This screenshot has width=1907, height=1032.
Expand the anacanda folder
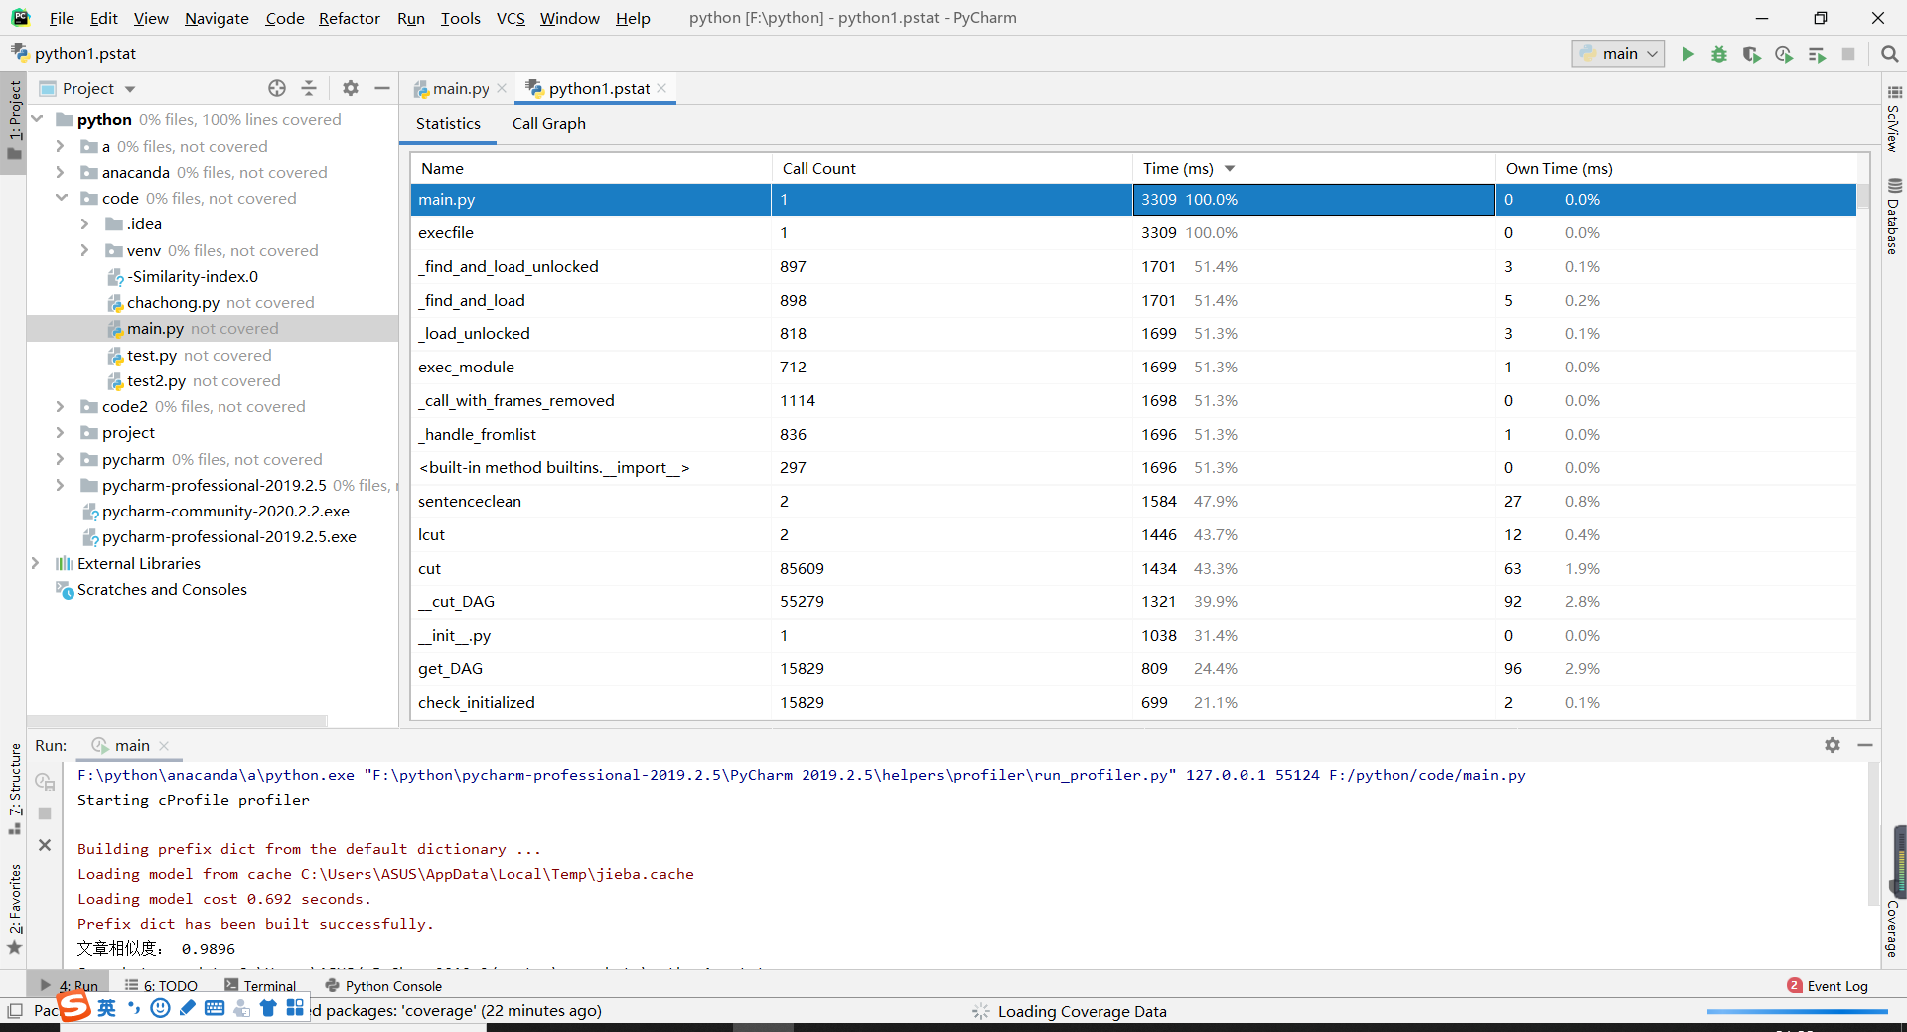click(60, 172)
